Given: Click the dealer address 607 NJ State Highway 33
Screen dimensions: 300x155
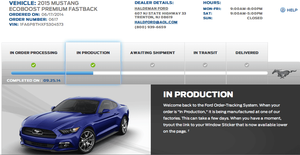Looking at the screenshot, I should 160,13.
